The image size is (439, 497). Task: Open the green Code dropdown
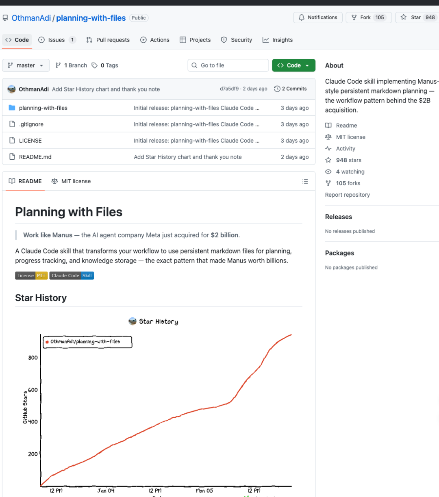pos(293,65)
